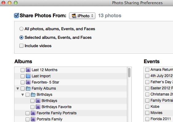Check the Easter 2012 event checkbox
The height and width of the screenshot is (122, 173).
pos(147,88)
